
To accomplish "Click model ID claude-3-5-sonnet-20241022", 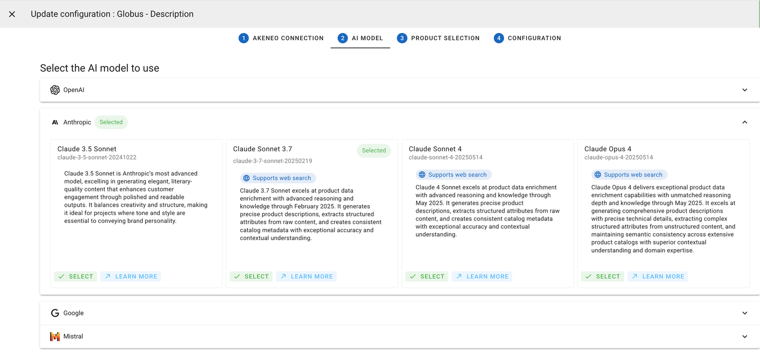I will pos(97,157).
